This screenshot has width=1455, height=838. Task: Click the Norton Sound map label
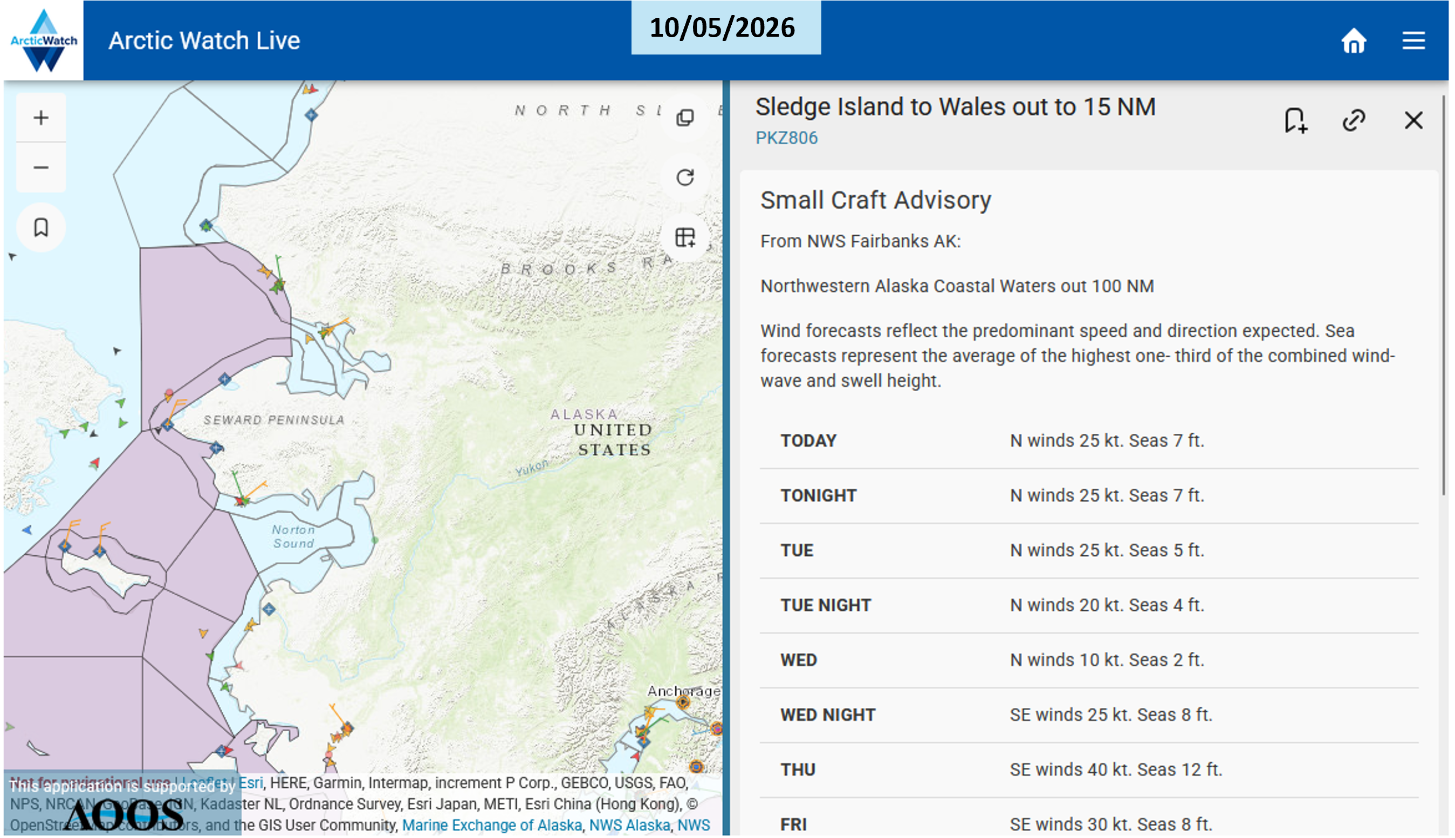click(293, 536)
